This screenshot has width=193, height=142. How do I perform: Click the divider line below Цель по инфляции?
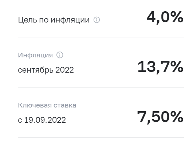tap(101, 37)
